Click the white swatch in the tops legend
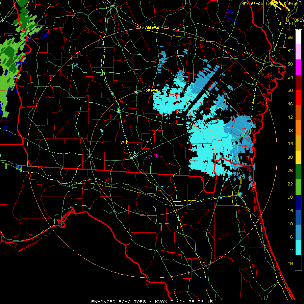 click(x=298, y=37)
